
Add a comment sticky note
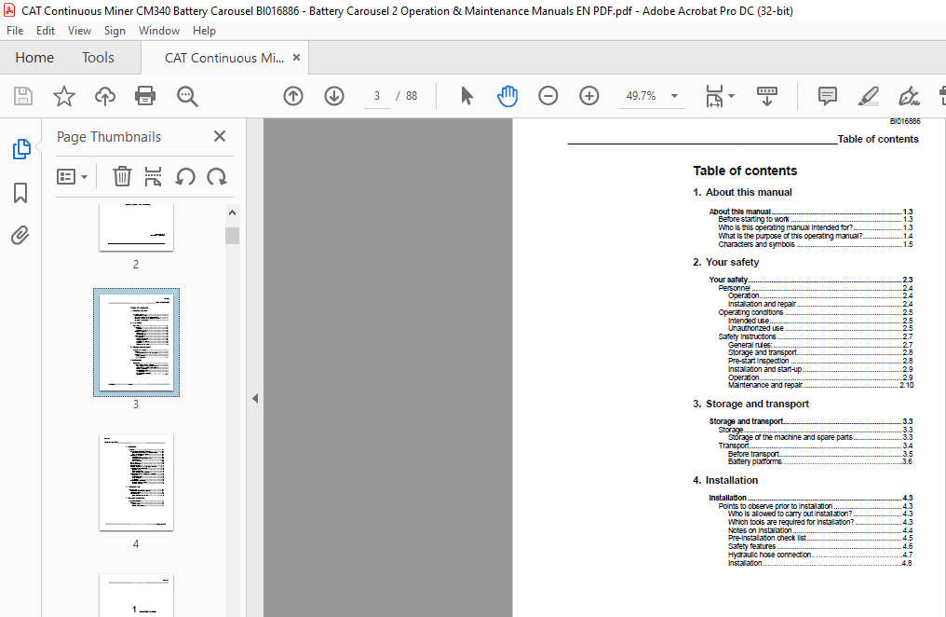point(827,96)
